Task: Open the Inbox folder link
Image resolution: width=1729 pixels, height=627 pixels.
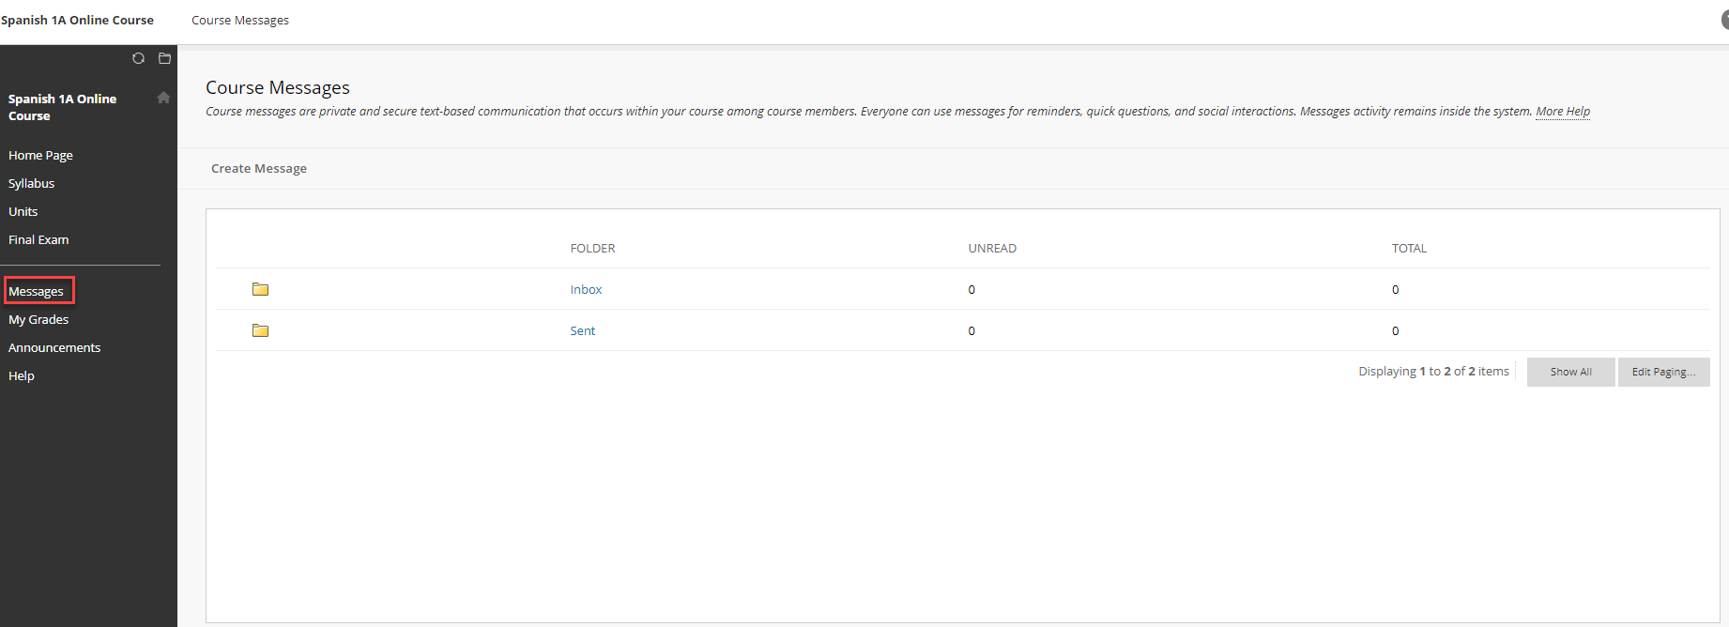Action: pyautogui.click(x=586, y=289)
